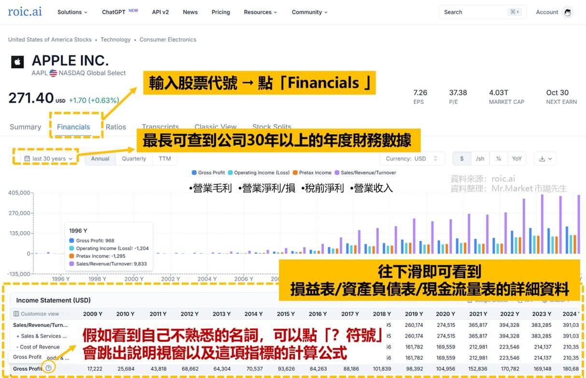The image size is (586, 378).
Task: Click the roic.ai logo
Action: click(x=24, y=12)
